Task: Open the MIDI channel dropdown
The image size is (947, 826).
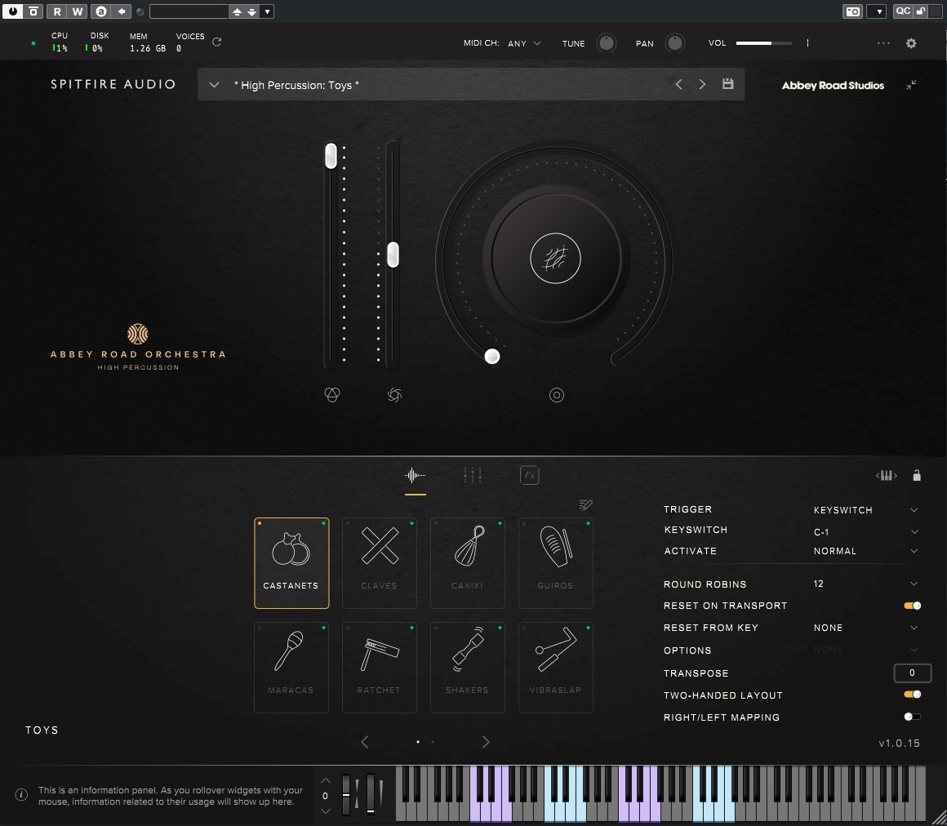Action: [x=524, y=43]
